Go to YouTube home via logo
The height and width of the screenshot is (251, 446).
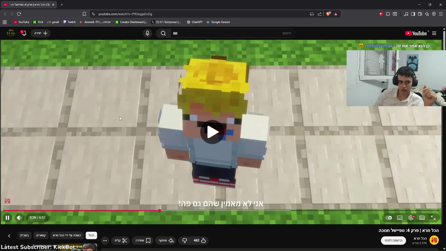pos(416,33)
